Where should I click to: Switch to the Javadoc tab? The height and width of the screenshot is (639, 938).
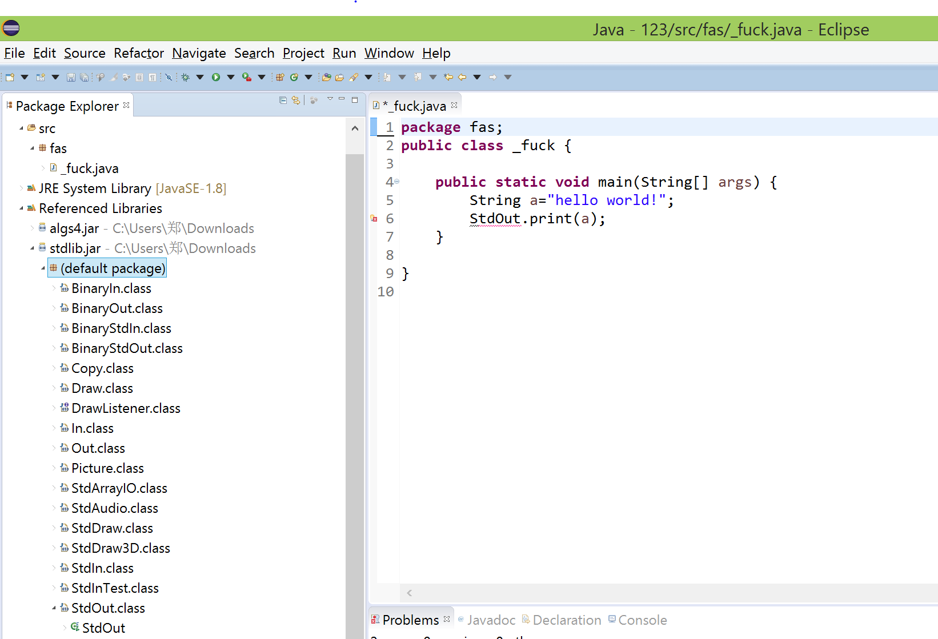click(487, 620)
